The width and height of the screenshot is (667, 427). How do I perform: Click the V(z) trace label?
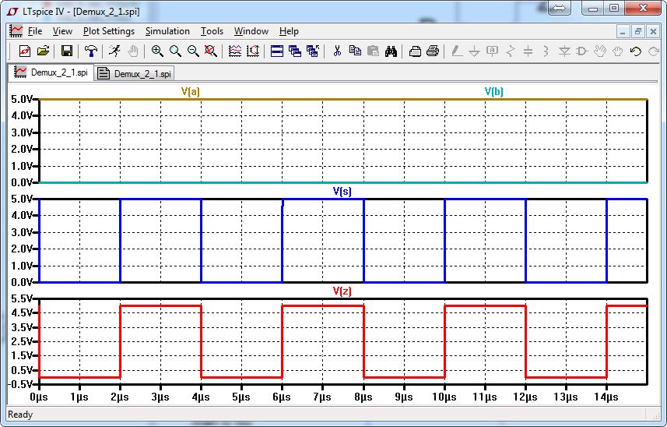pos(342,291)
